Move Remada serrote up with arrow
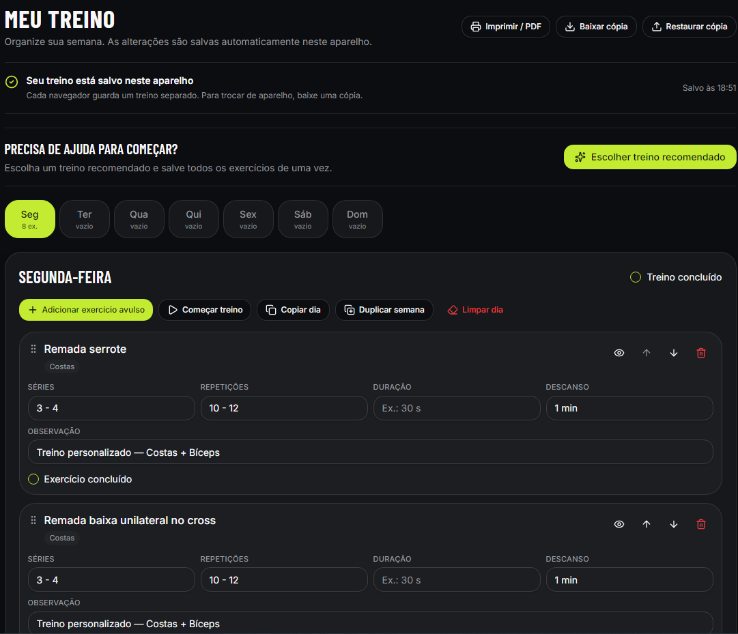The image size is (738, 634). click(x=647, y=353)
